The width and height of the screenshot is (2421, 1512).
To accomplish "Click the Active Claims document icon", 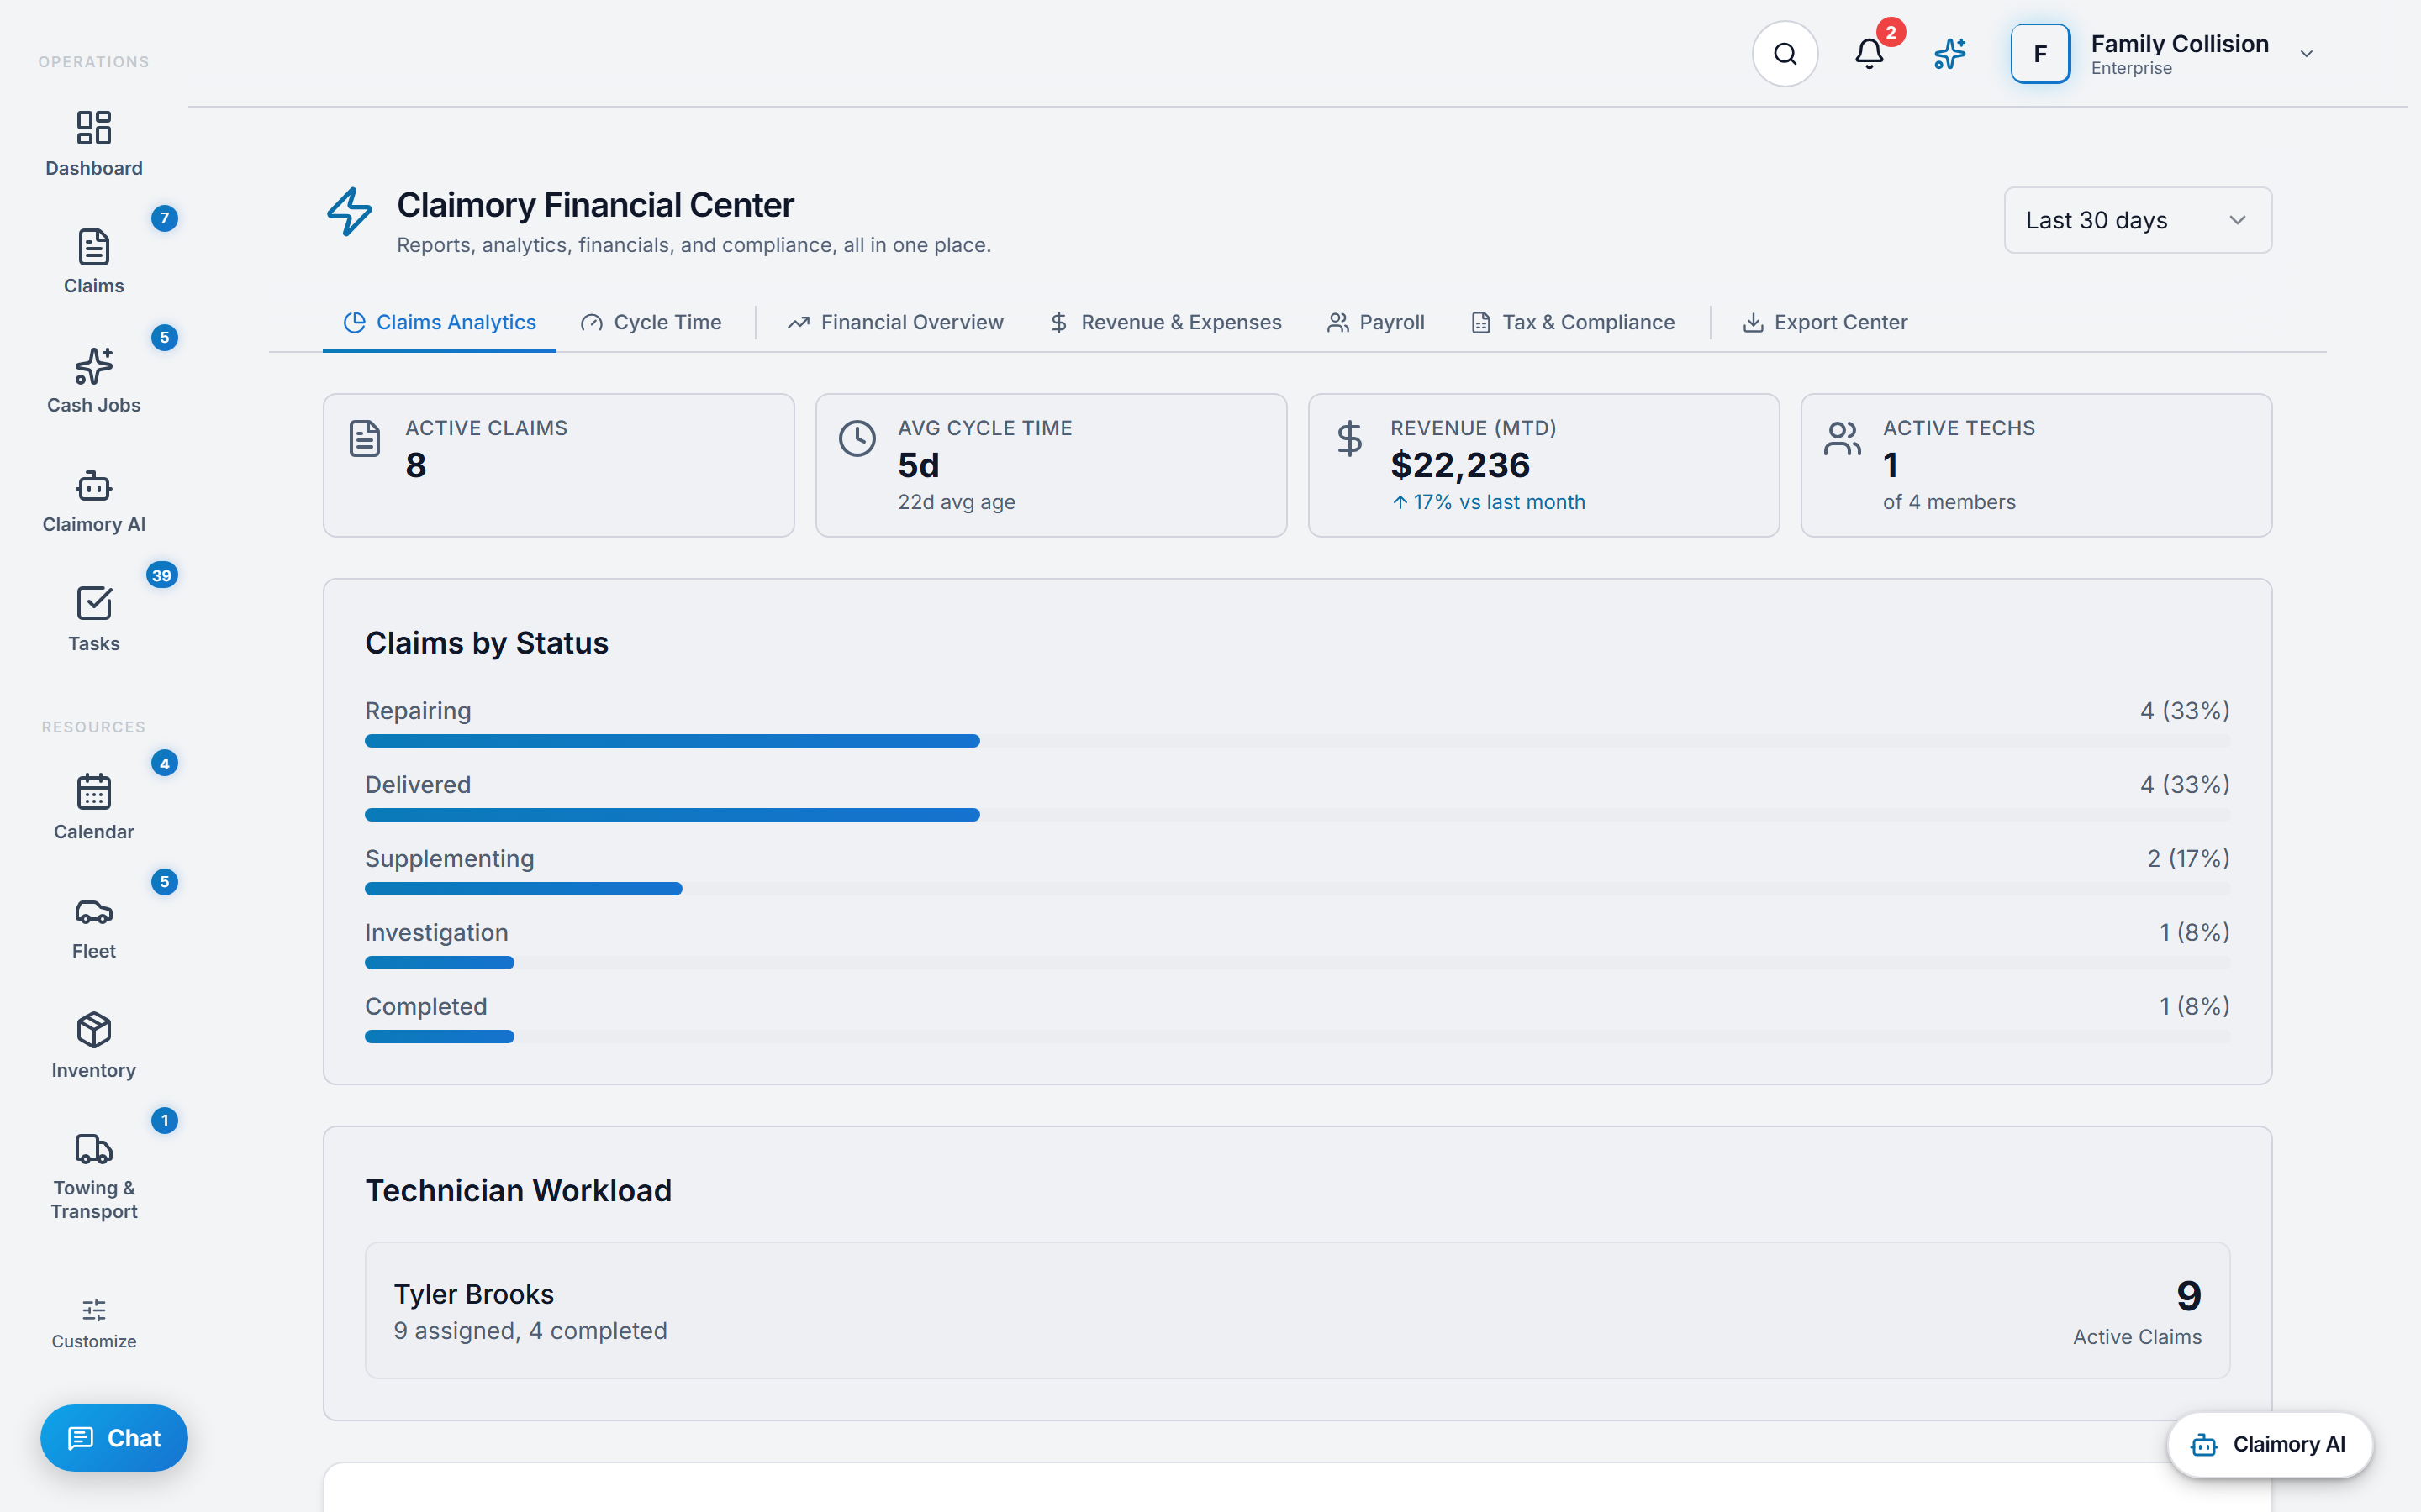I will click(364, 438).
